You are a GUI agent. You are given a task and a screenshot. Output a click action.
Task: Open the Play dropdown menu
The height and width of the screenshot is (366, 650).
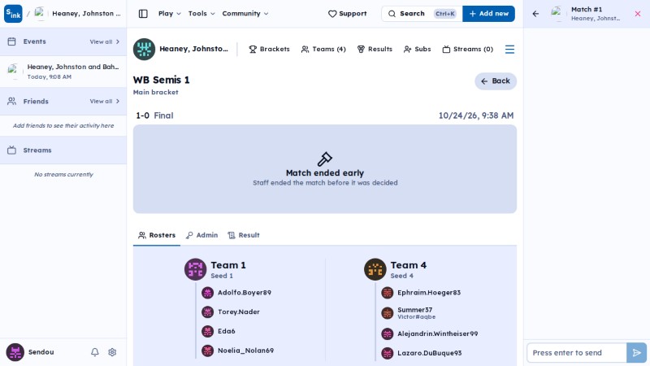coord(170,14)
